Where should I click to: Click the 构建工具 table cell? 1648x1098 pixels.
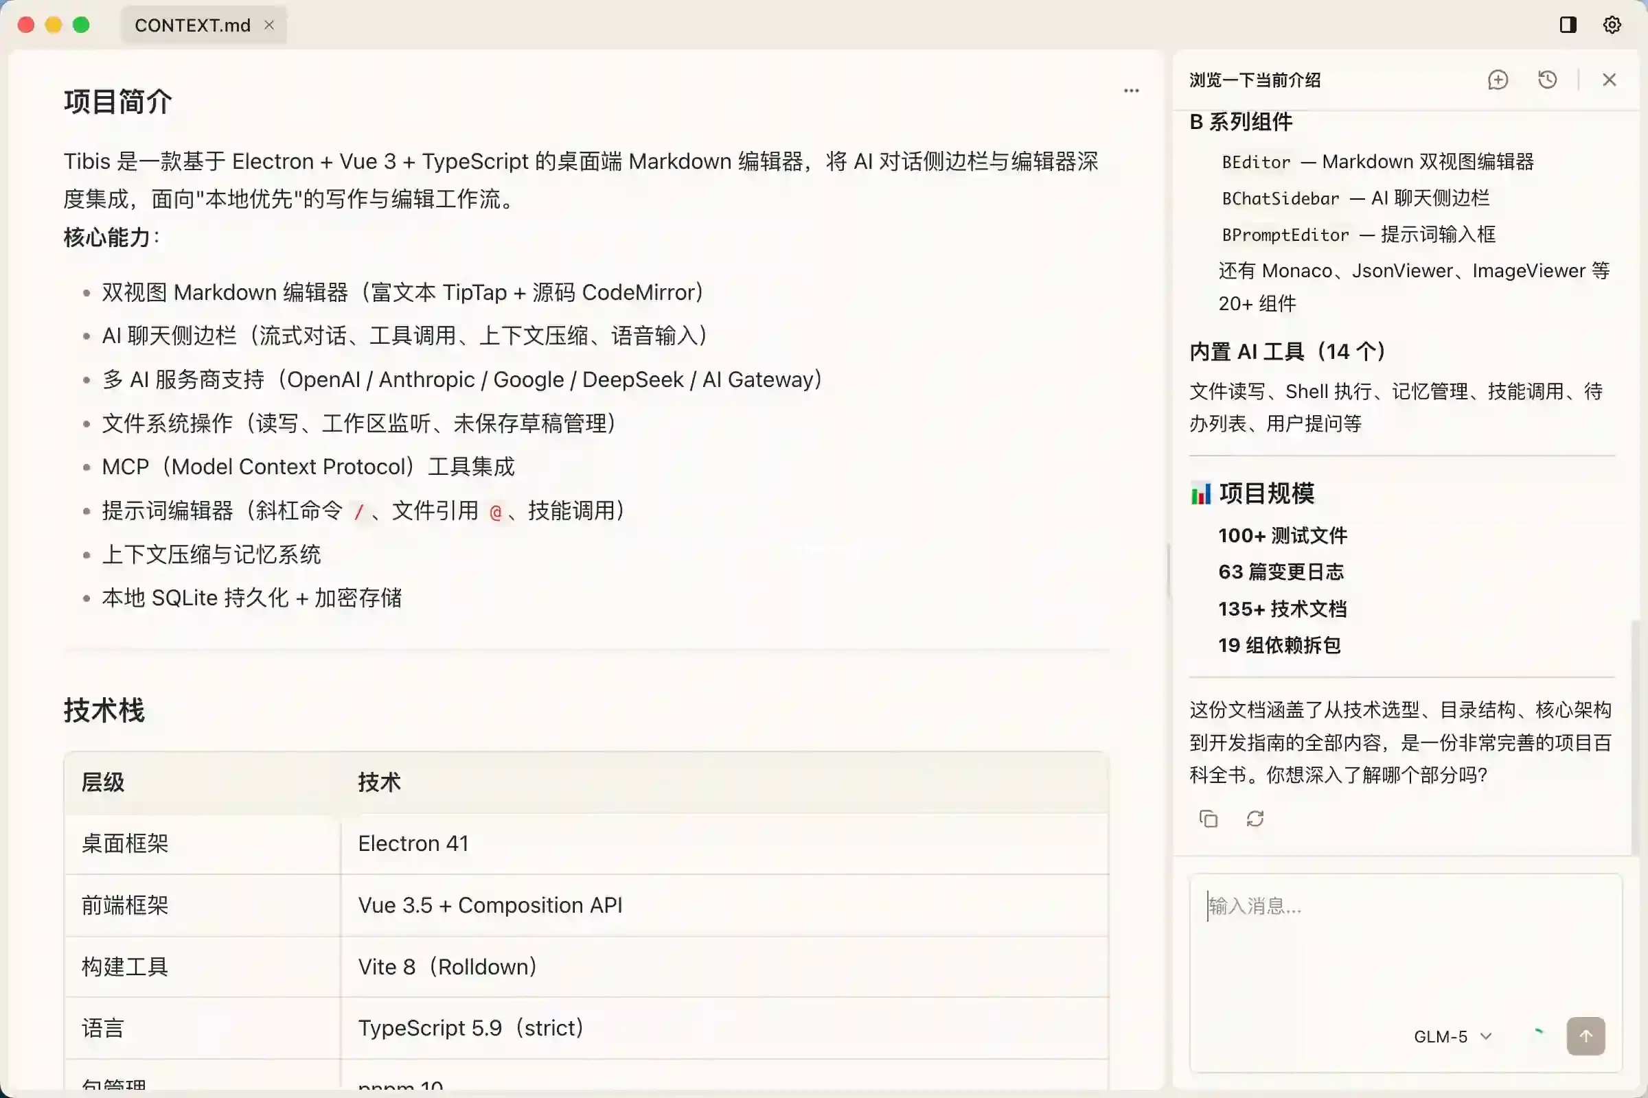coord(203,967)
